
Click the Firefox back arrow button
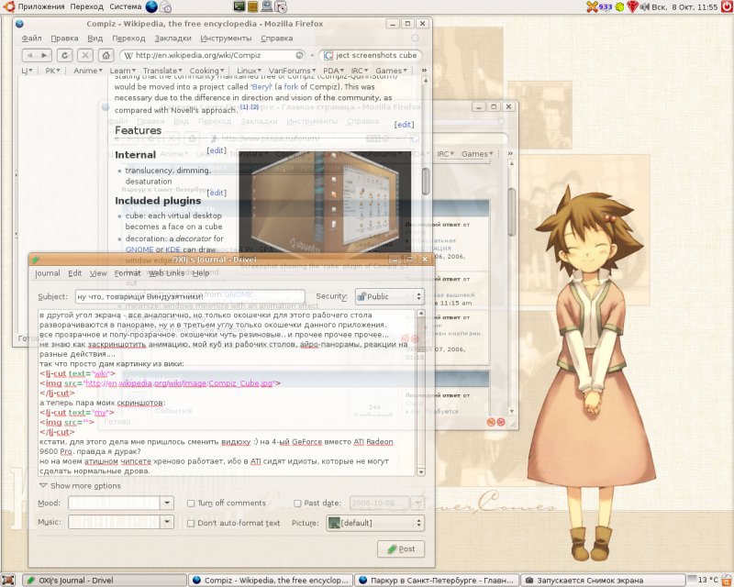coord(29,55)
